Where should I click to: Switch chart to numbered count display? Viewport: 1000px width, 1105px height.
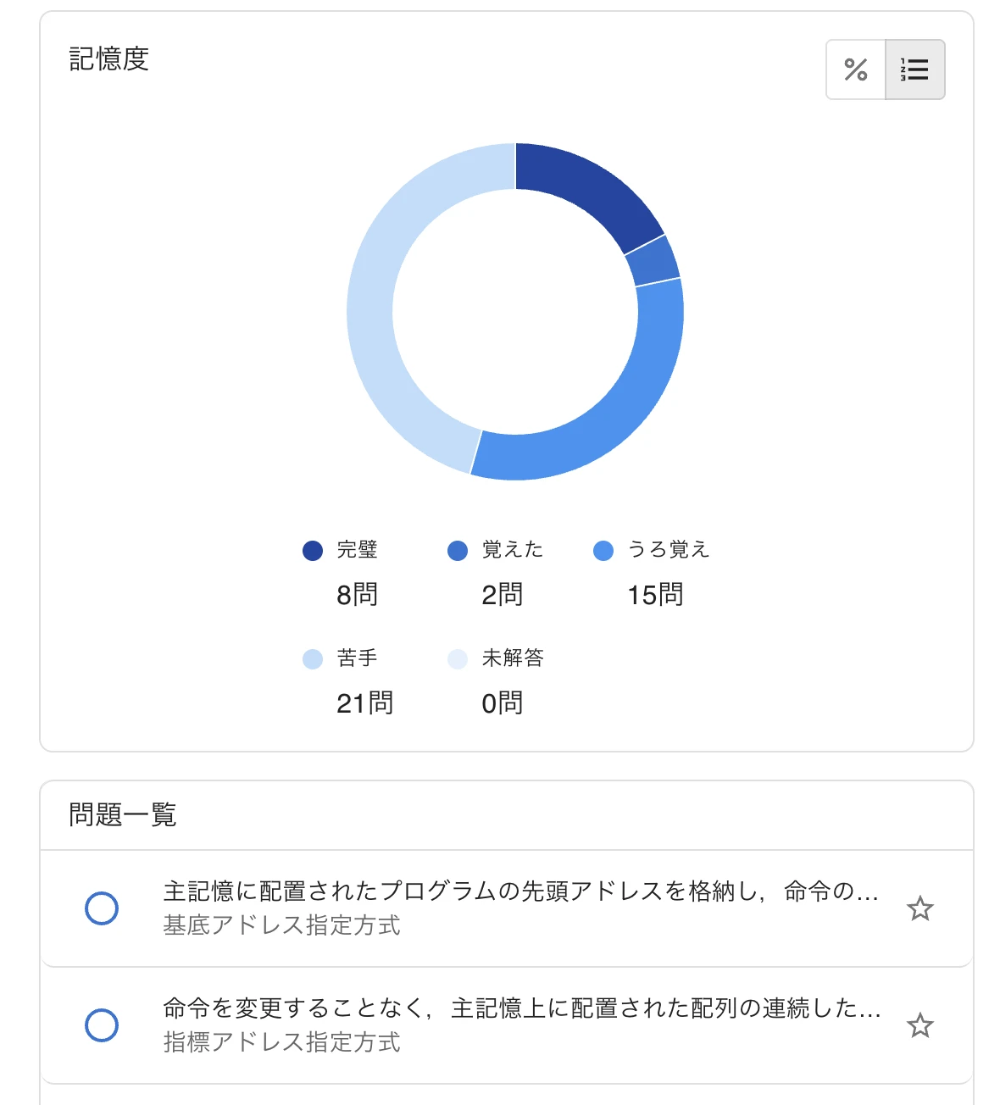[915, 69]
